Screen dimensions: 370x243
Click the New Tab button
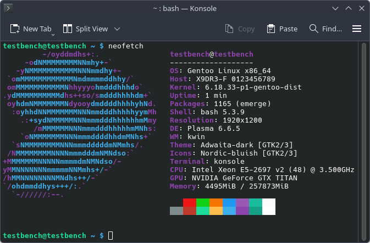click(31, 29)
